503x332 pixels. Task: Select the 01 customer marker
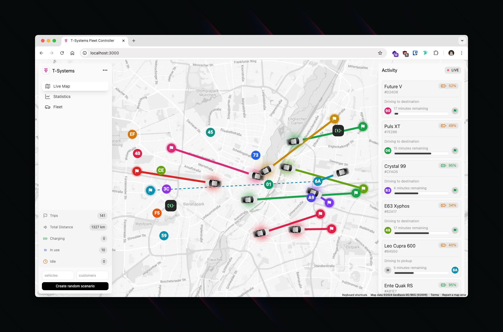coord(268,184)
